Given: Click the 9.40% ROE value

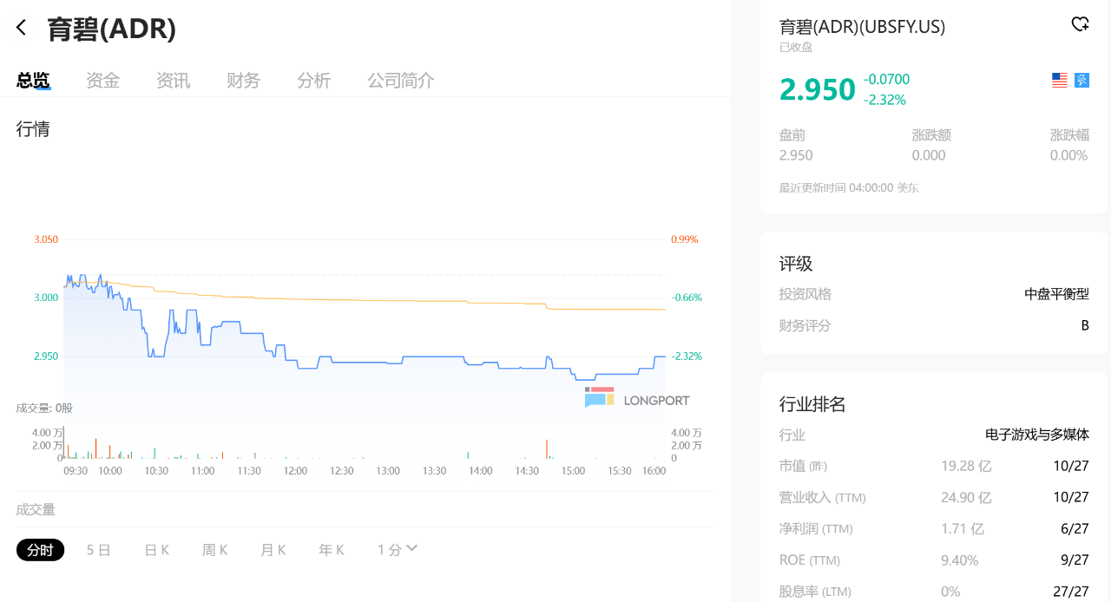Looking at the screenshot, I should pos(960,560).
